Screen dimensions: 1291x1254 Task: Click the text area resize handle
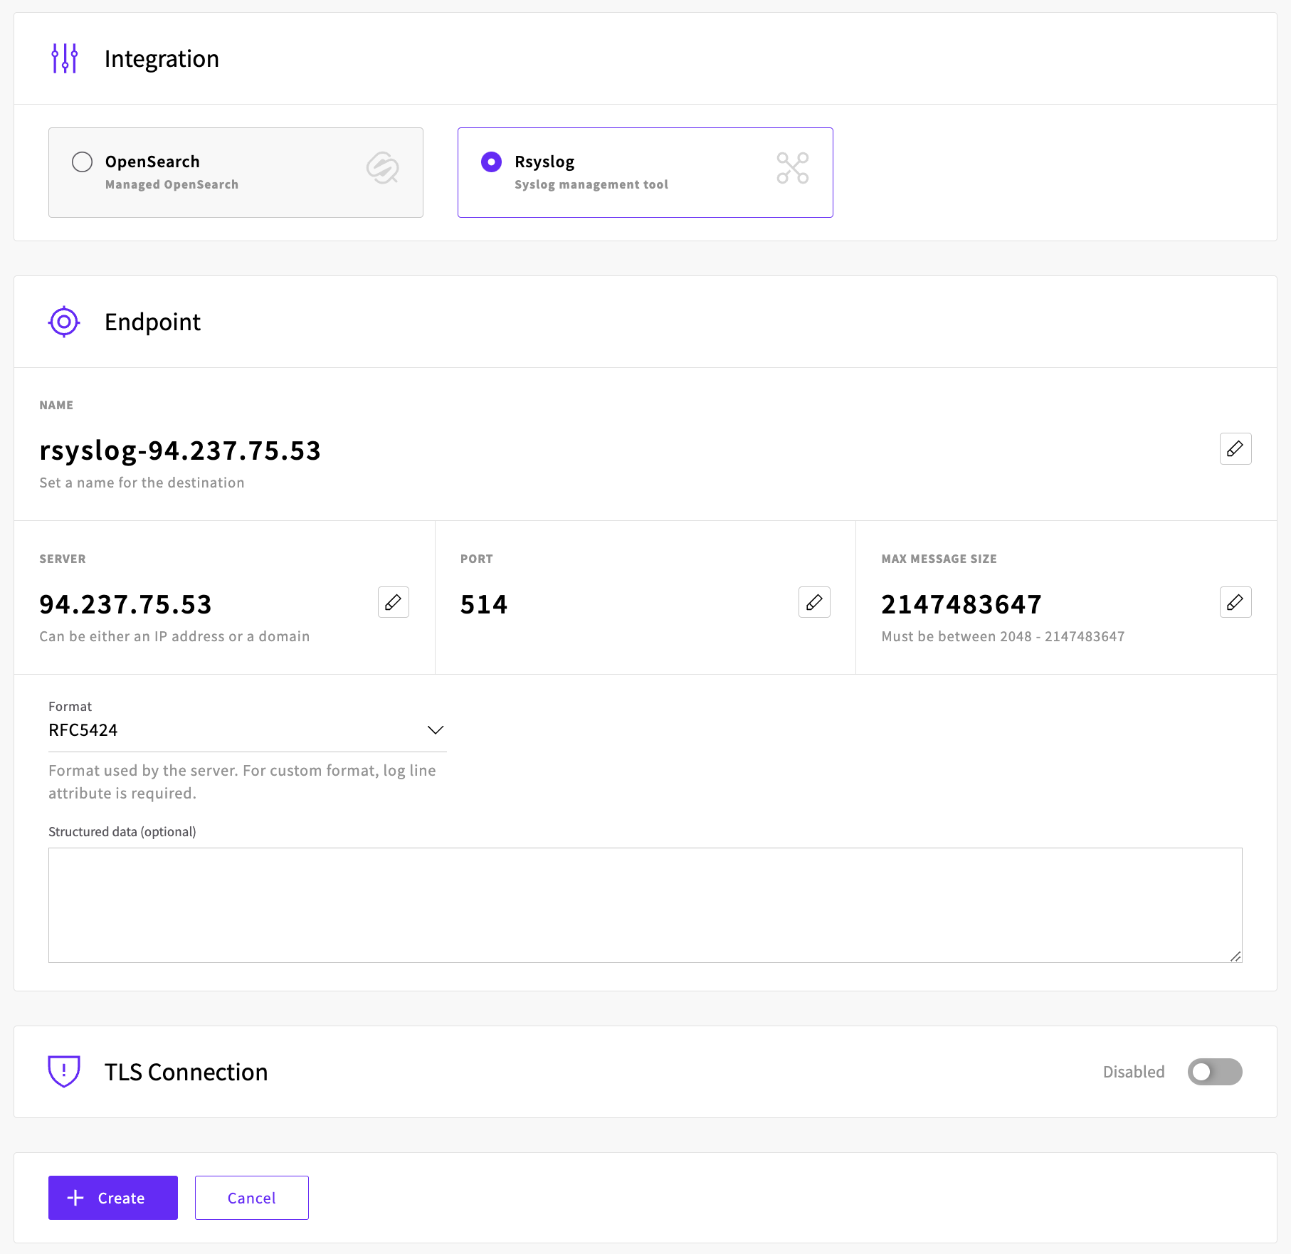pyautogui.click(x=1236, y=957)
